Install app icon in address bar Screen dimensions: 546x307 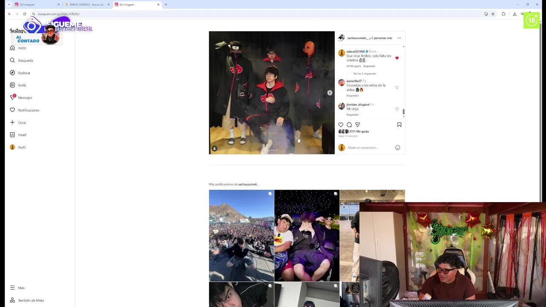486,14
